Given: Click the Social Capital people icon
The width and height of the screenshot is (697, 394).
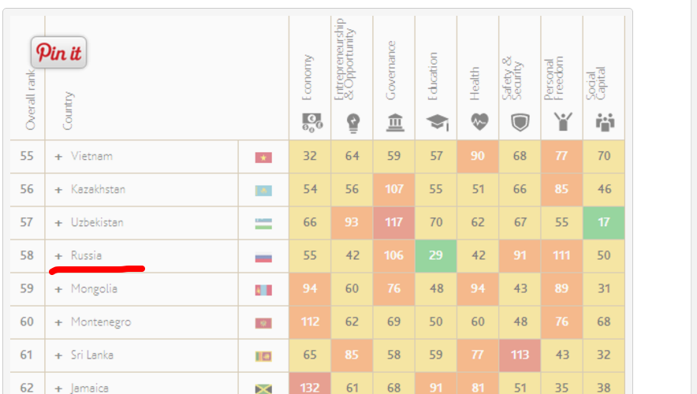Looking at the screenshot, I should point(605,122).
